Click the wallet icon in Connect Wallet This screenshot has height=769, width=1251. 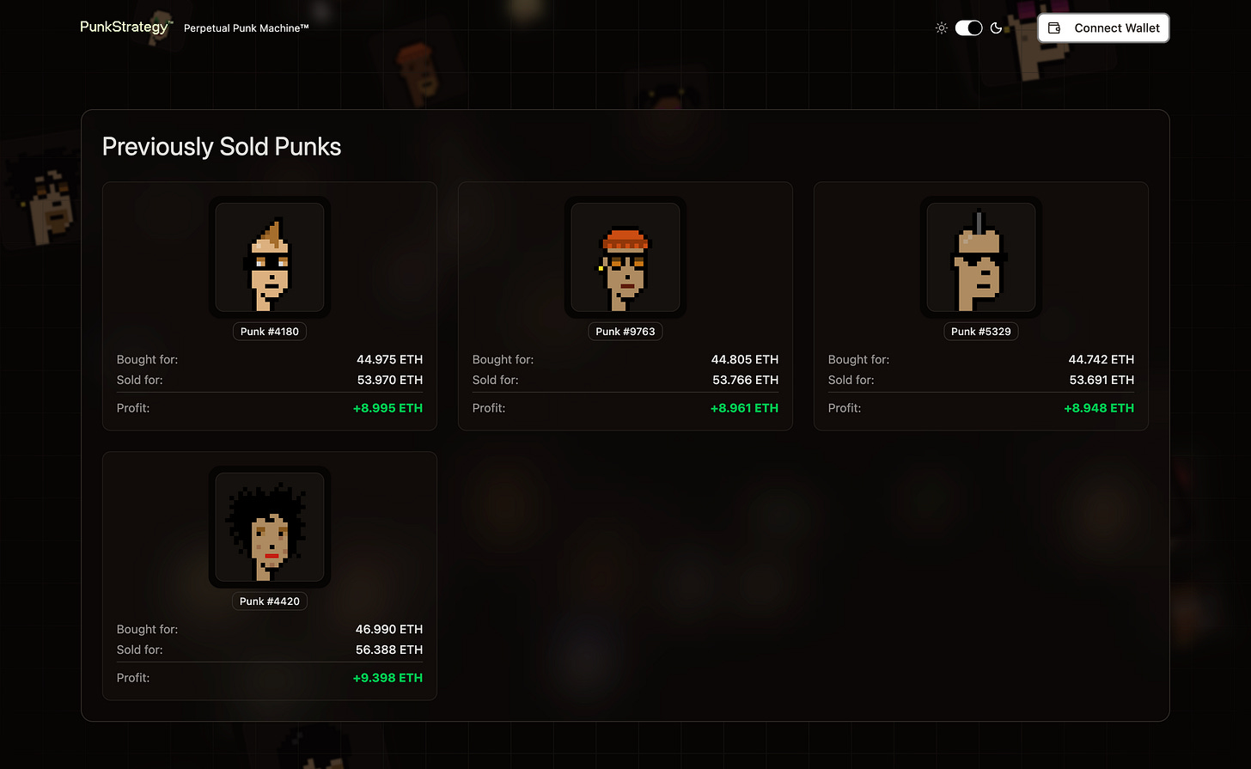click(x=1054, y=27)
